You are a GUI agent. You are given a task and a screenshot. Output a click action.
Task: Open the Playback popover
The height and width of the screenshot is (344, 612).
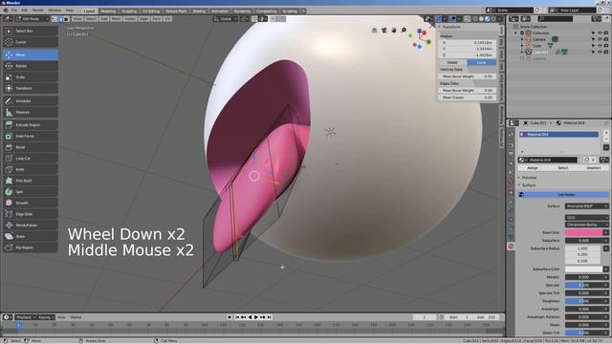pos(26,317)
